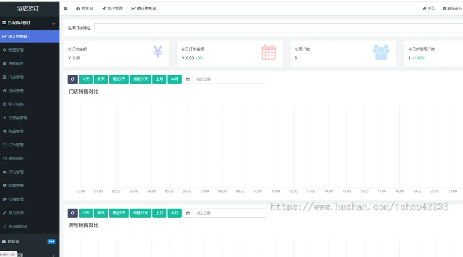Open 订单管理 in the sidebar
This screenshot has height=257, width=463.
[x=16, y=145]
